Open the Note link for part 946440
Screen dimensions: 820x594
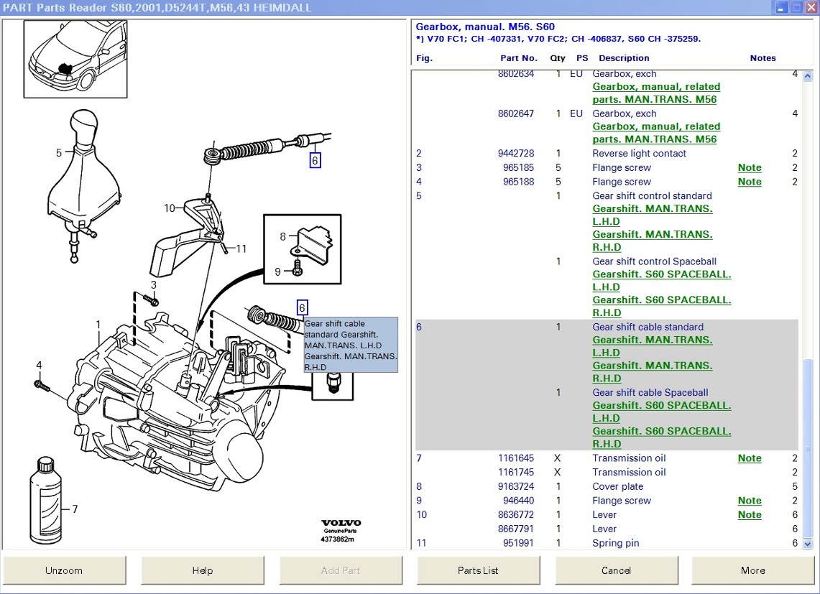pyautogui.click(x=750, y=501)
